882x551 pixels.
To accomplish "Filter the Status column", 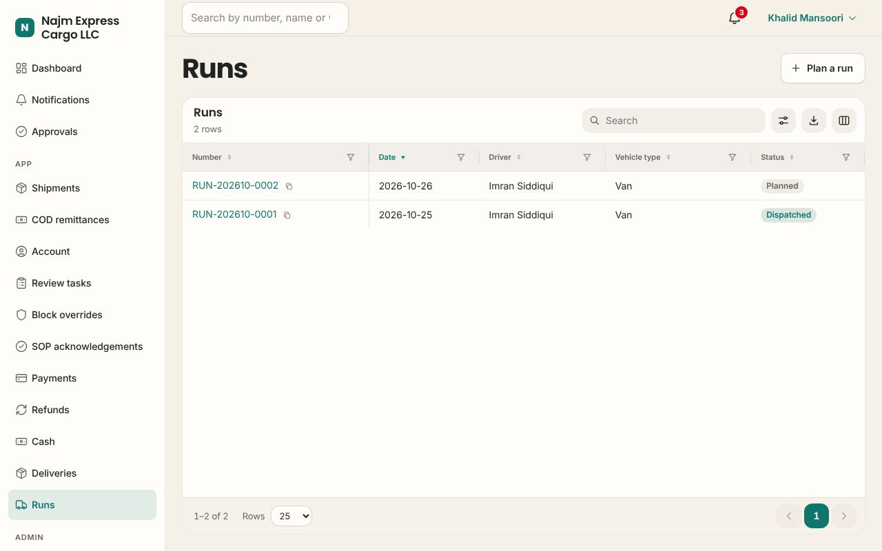I will pos(846,157).
